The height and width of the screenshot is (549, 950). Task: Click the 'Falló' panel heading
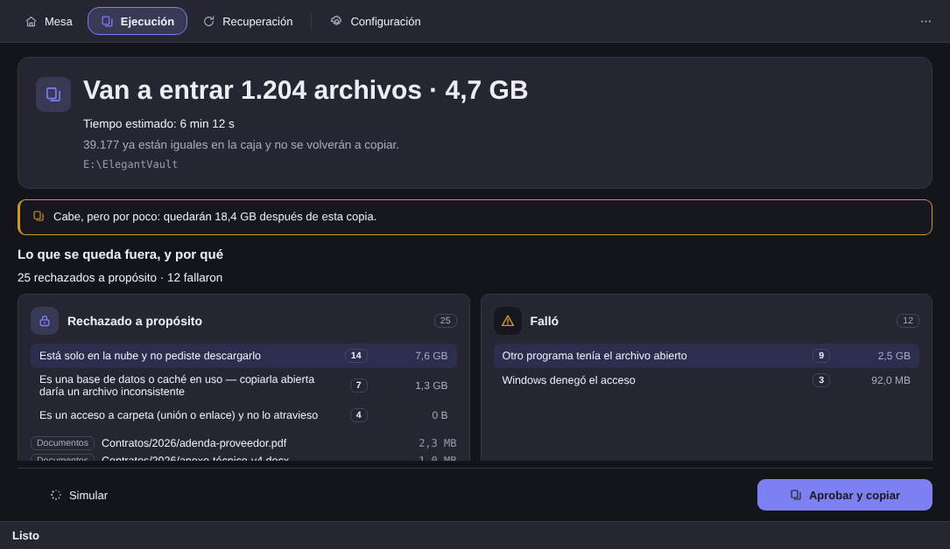click(544, 321)
